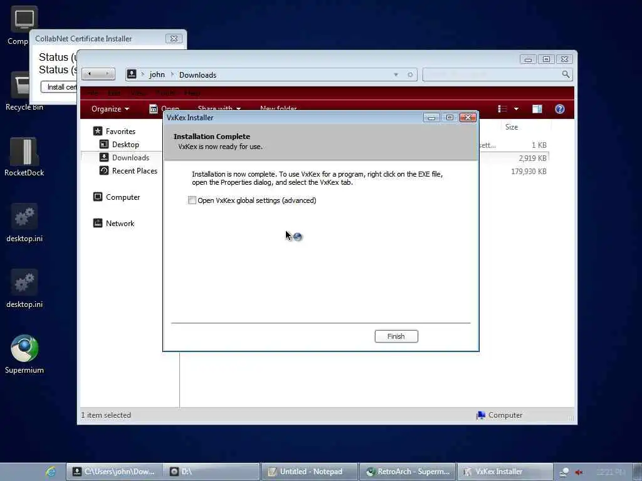The image size is (642, 481).
Task: Check Open VxKex global settings (advanced)
Action: pos(192,200)
